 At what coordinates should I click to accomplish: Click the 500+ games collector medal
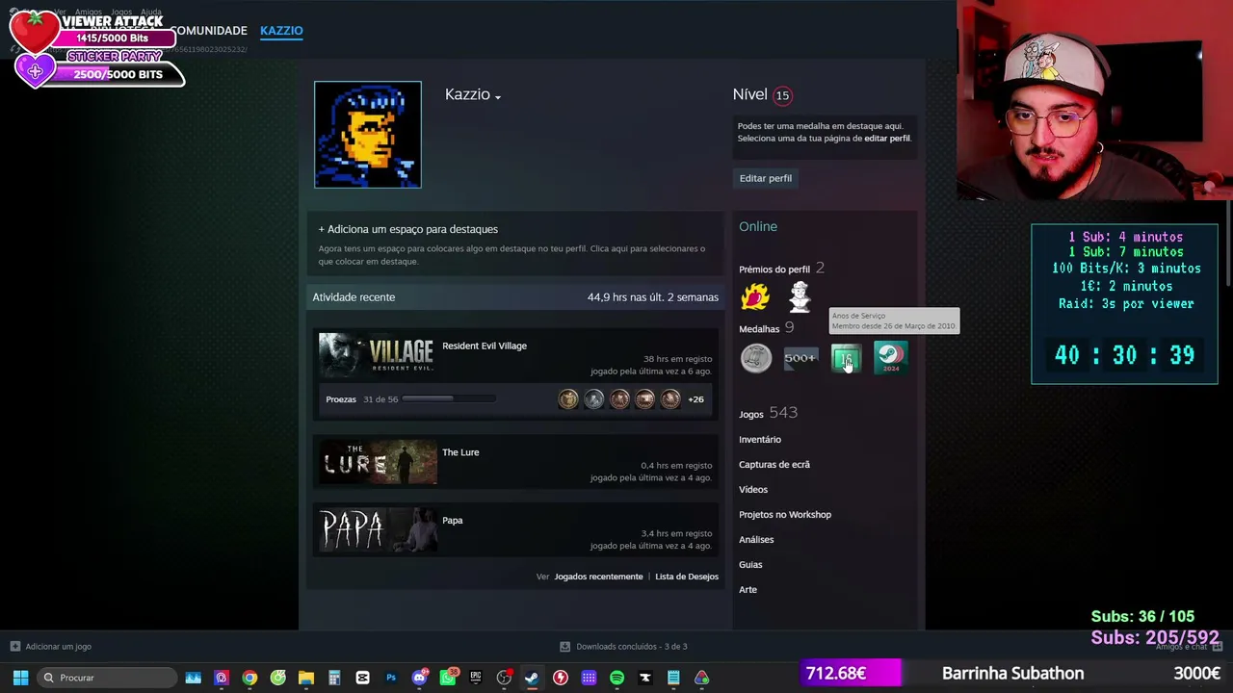coord(800,358)
